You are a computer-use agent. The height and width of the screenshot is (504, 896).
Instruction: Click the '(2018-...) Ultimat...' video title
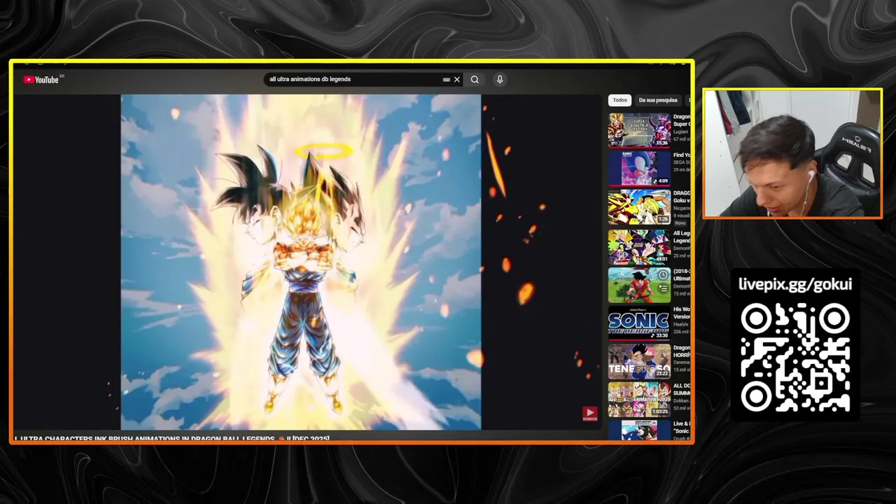pos(682,274)
